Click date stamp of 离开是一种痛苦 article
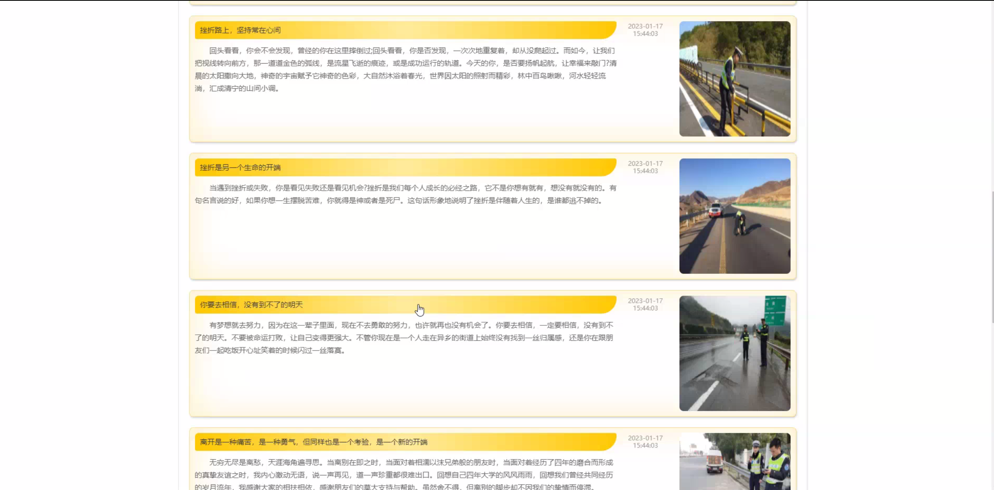This screenshot has width=994, height=490. point(645,441)
